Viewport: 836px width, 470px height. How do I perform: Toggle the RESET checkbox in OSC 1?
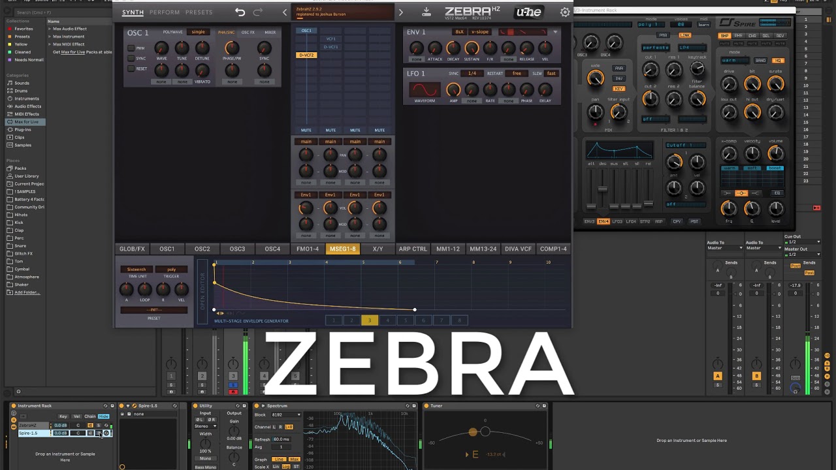click(131, 69)
